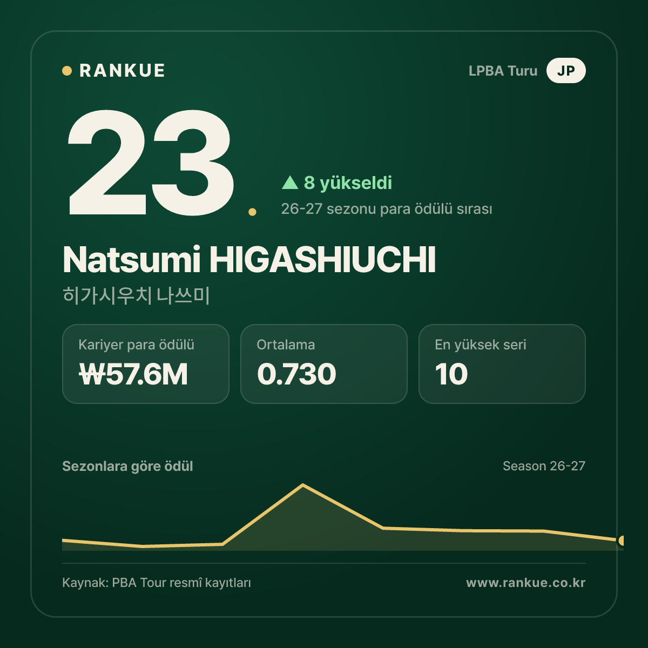648x648 pixels.
Task: Click the Korean name 히가시우치 나쓰미
Action: (x=136, y=295)
